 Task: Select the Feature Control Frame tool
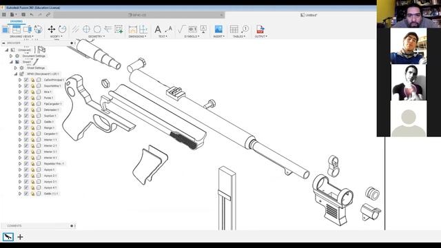[x=193, y=29]
